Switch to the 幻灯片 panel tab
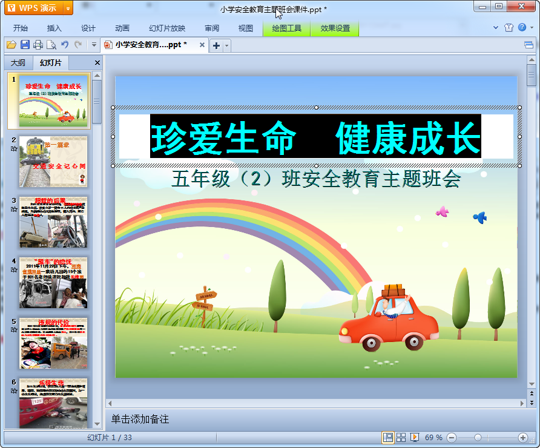The width and height of the screenshot is (540, 448). point(51,63)
